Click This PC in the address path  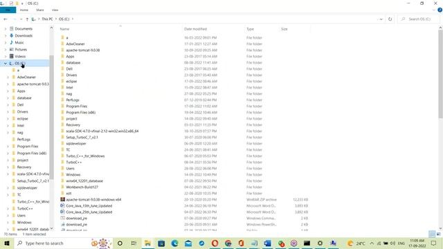tap(47, 19)
